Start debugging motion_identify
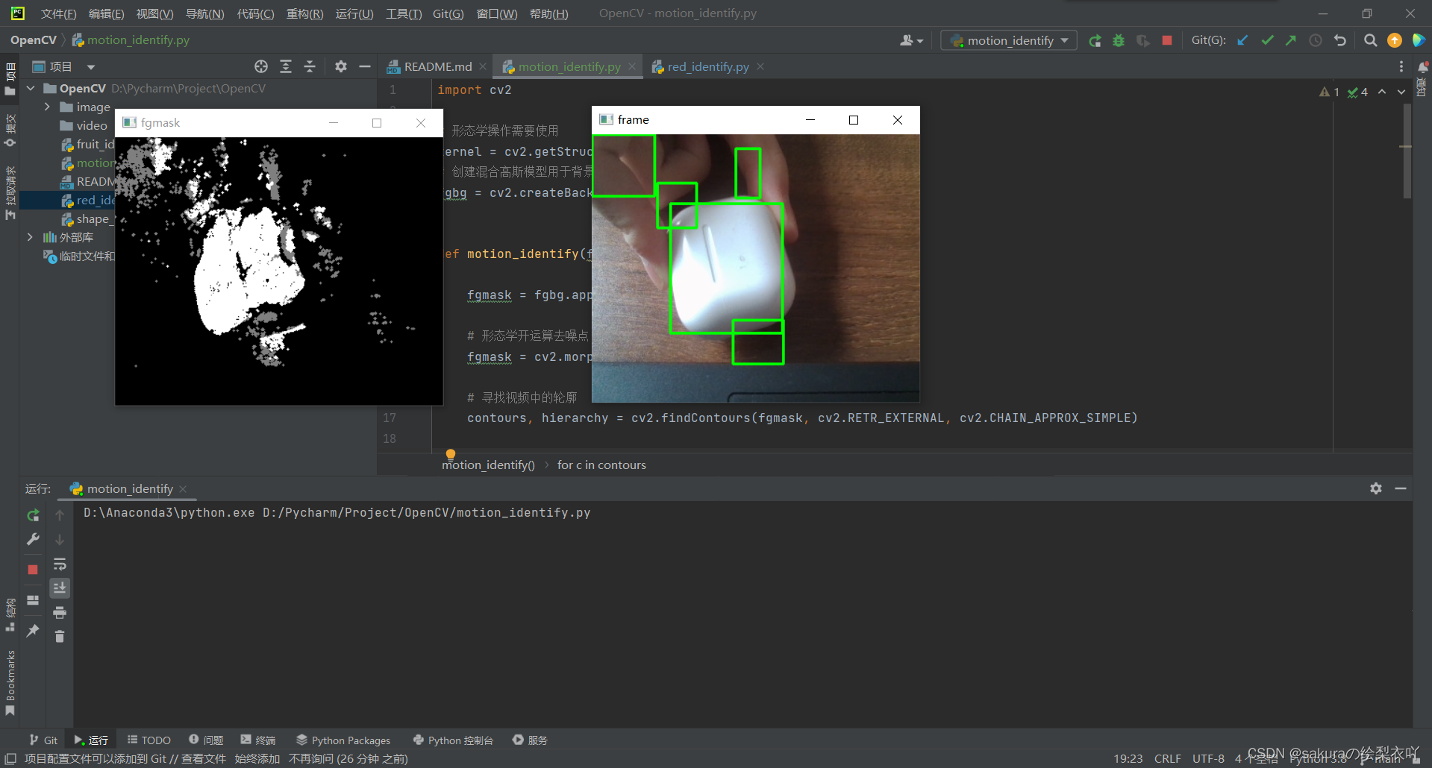This screenshot has height=768, width=1432. tap(1118, 40)
